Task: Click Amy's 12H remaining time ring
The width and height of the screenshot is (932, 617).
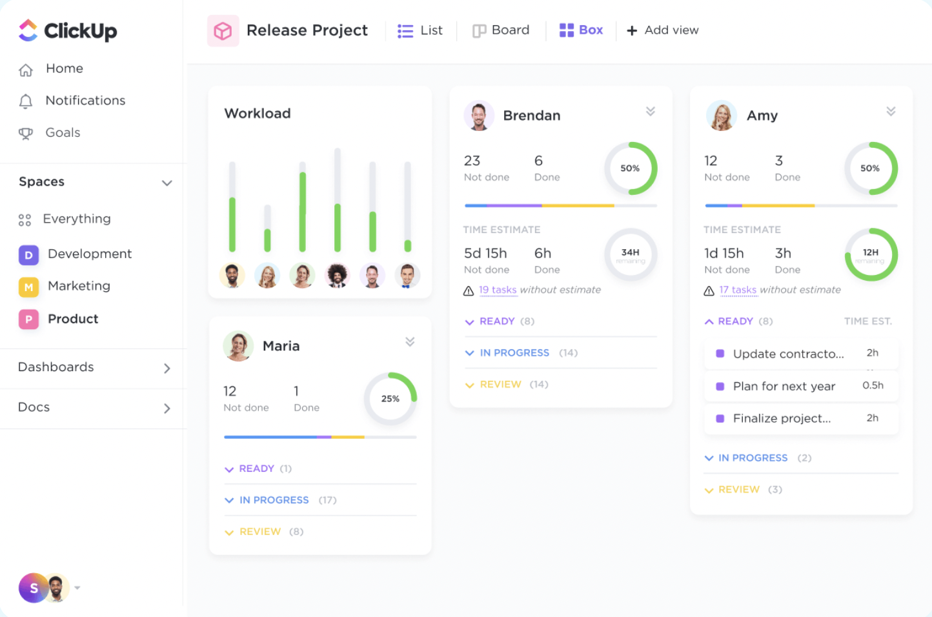Action: point(871,255)
